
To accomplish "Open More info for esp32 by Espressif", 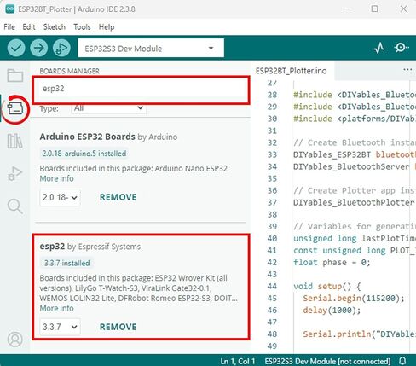I will 56,308.
